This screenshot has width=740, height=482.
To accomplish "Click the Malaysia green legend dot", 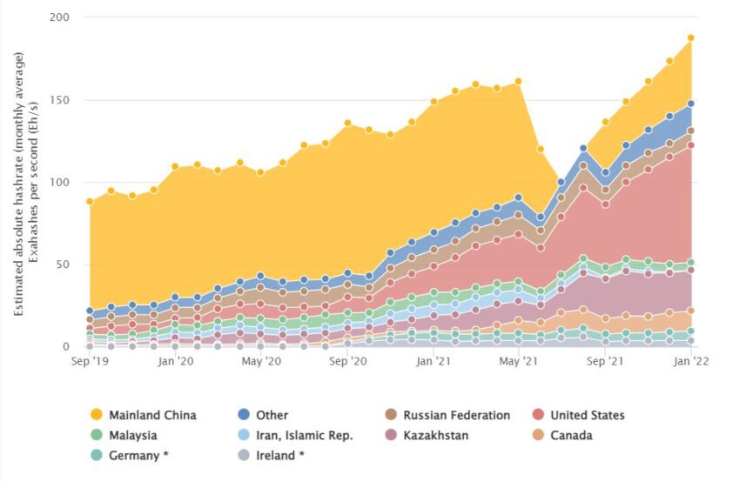I will coord(97,435).
